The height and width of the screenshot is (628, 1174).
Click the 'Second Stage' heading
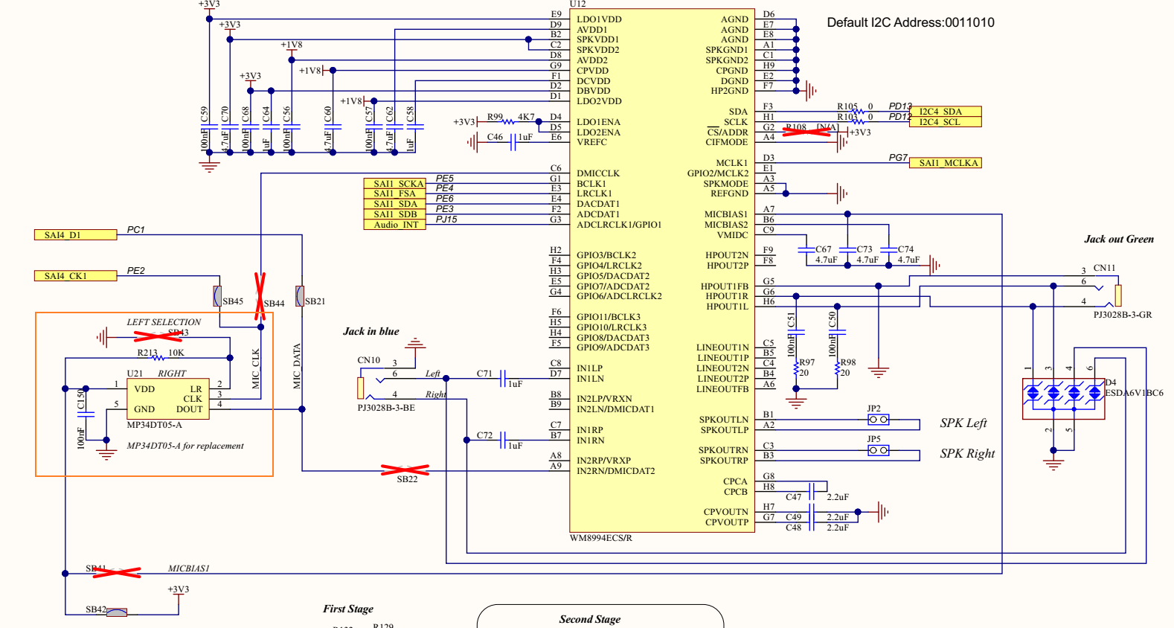[590, 619]
